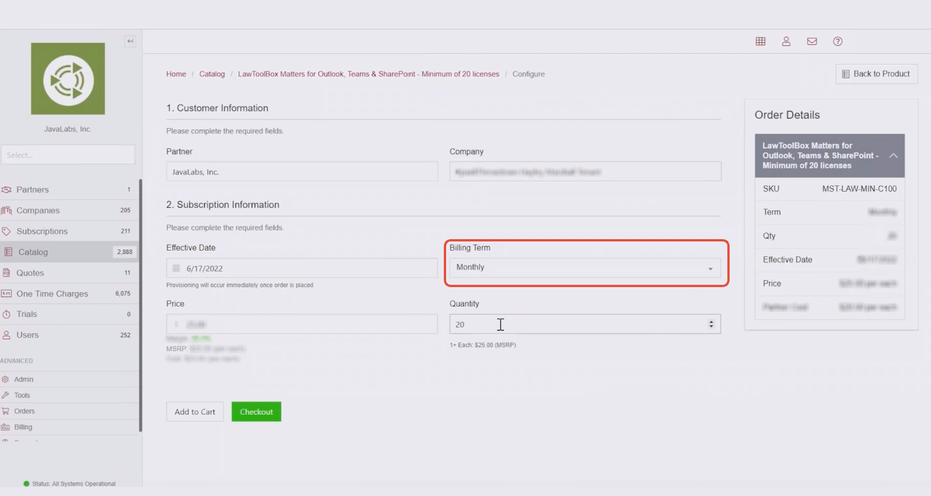Open the user profile icon

[x=786, y=41]
